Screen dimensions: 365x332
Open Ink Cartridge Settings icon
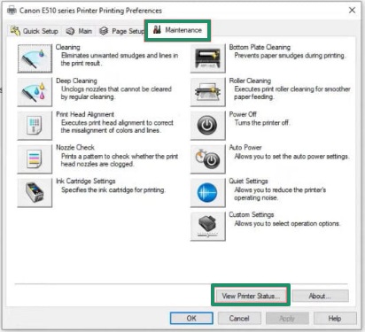coord(35,193)
